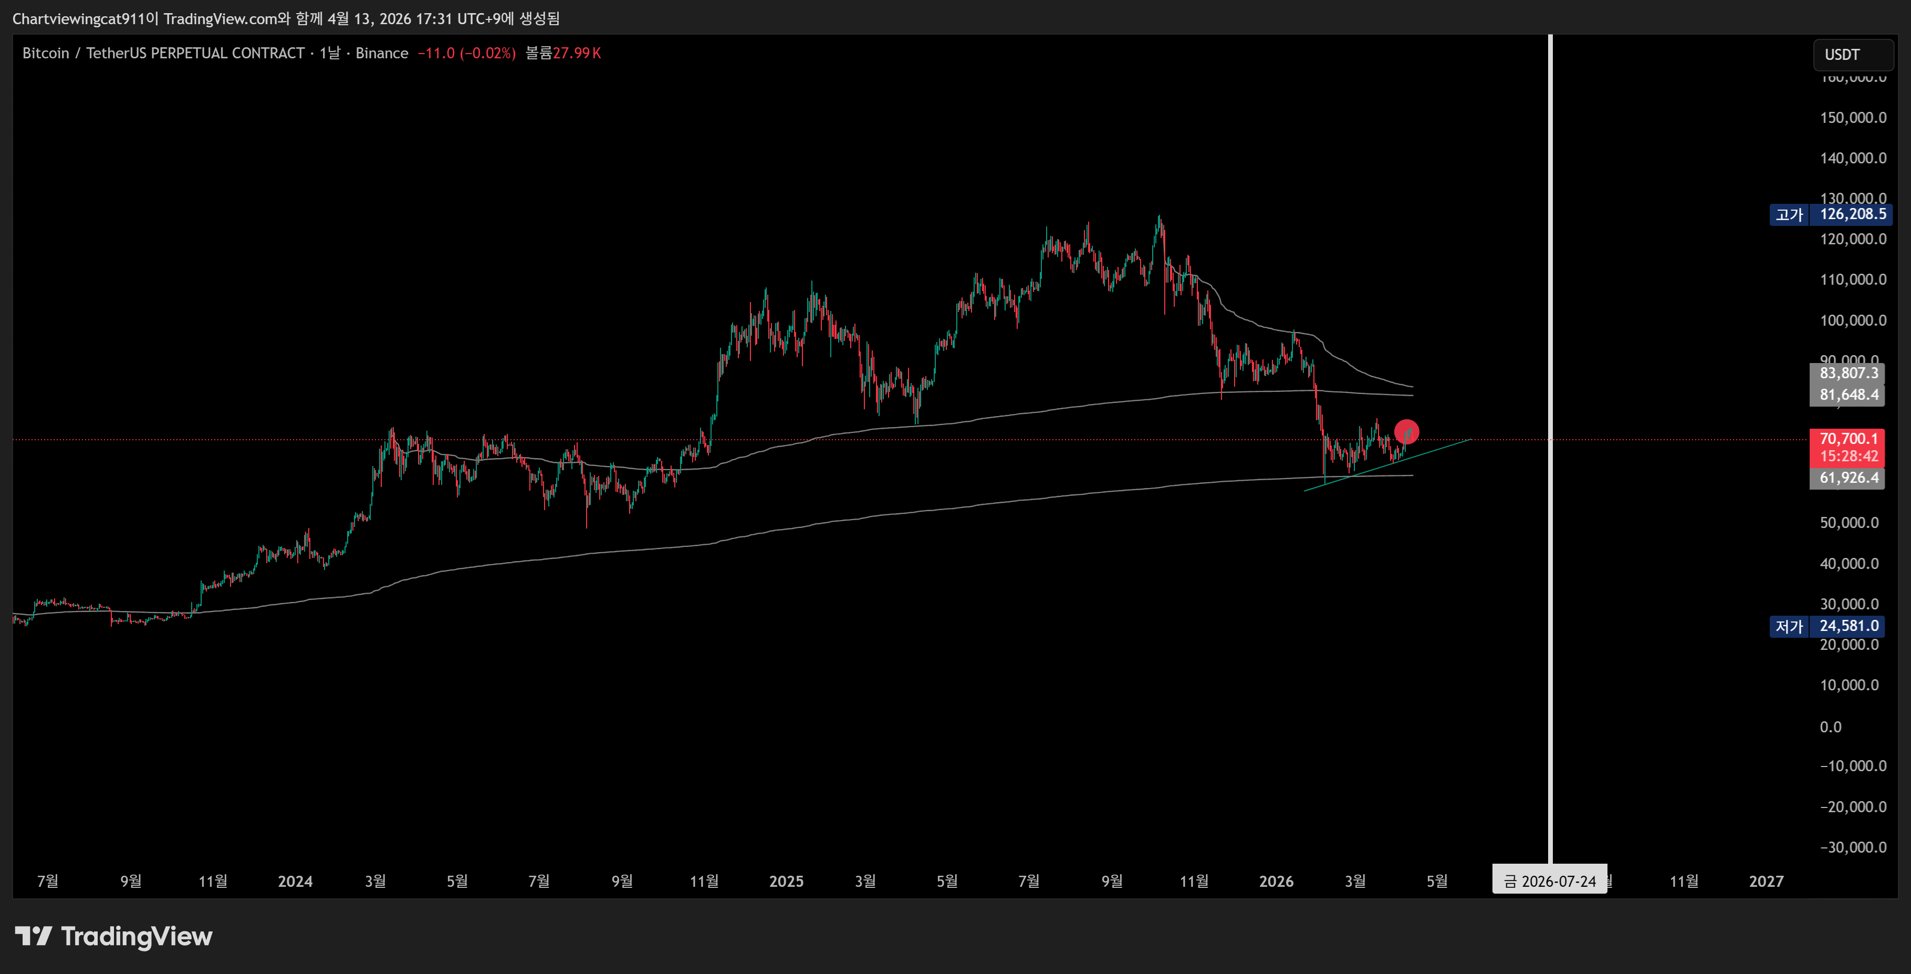The height and width of the screenshot is (974, 1911).
Task: Click the TradingView wordmark at bottom
Action: click(x=137, y=936)
